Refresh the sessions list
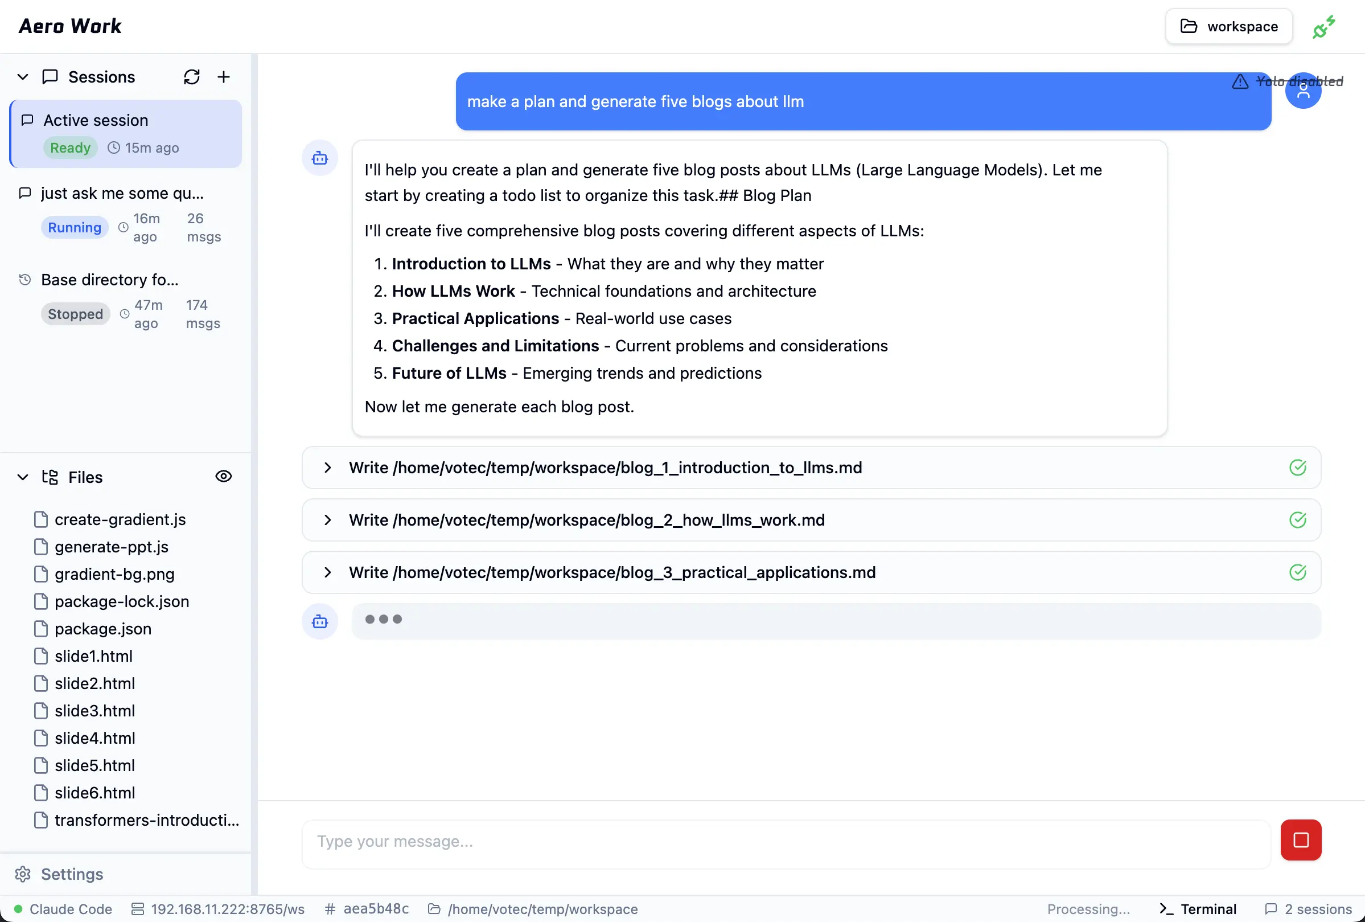This screenshot has width=1365, height=922. 191,77
